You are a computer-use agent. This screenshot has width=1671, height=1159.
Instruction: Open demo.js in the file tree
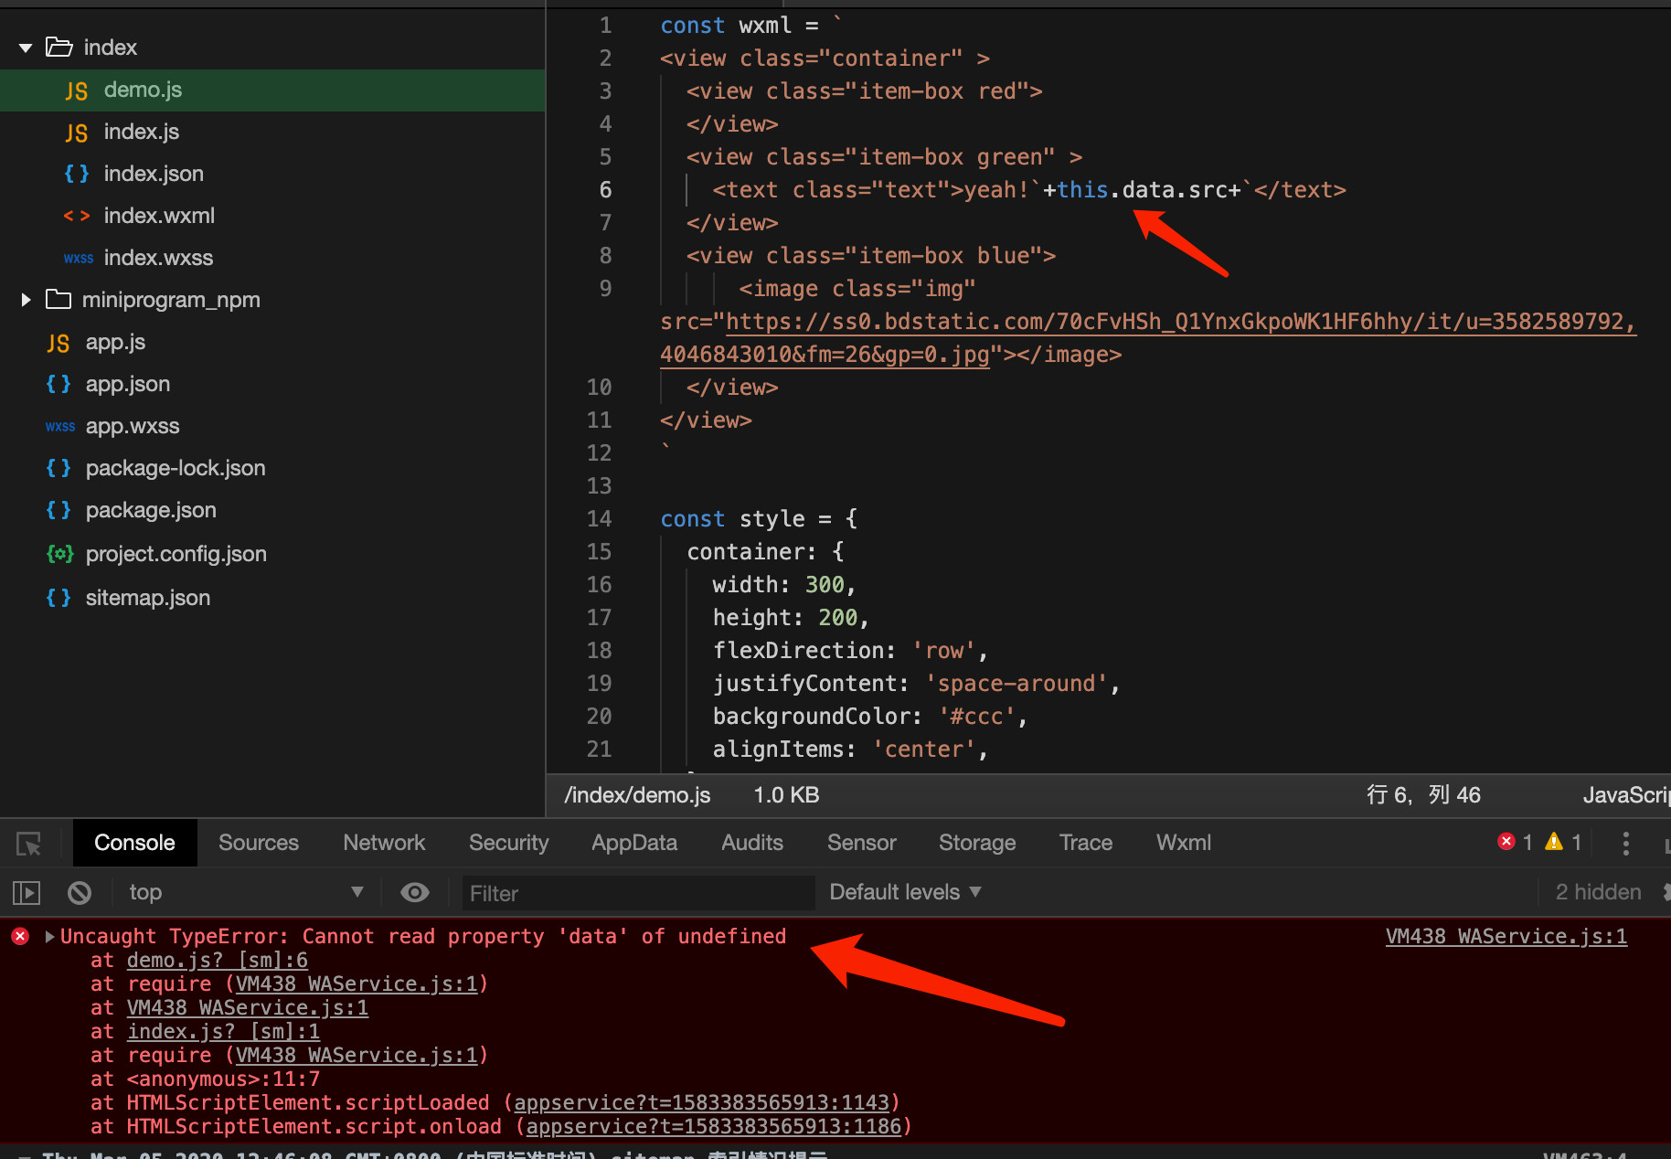tap(143, 90)
